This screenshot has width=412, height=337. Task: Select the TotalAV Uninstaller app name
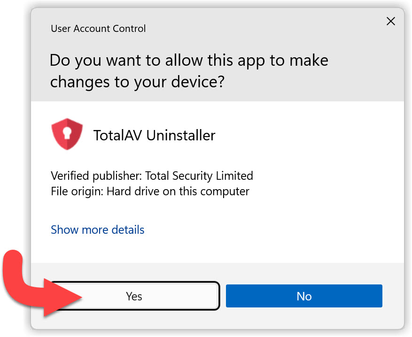[154, 135]
